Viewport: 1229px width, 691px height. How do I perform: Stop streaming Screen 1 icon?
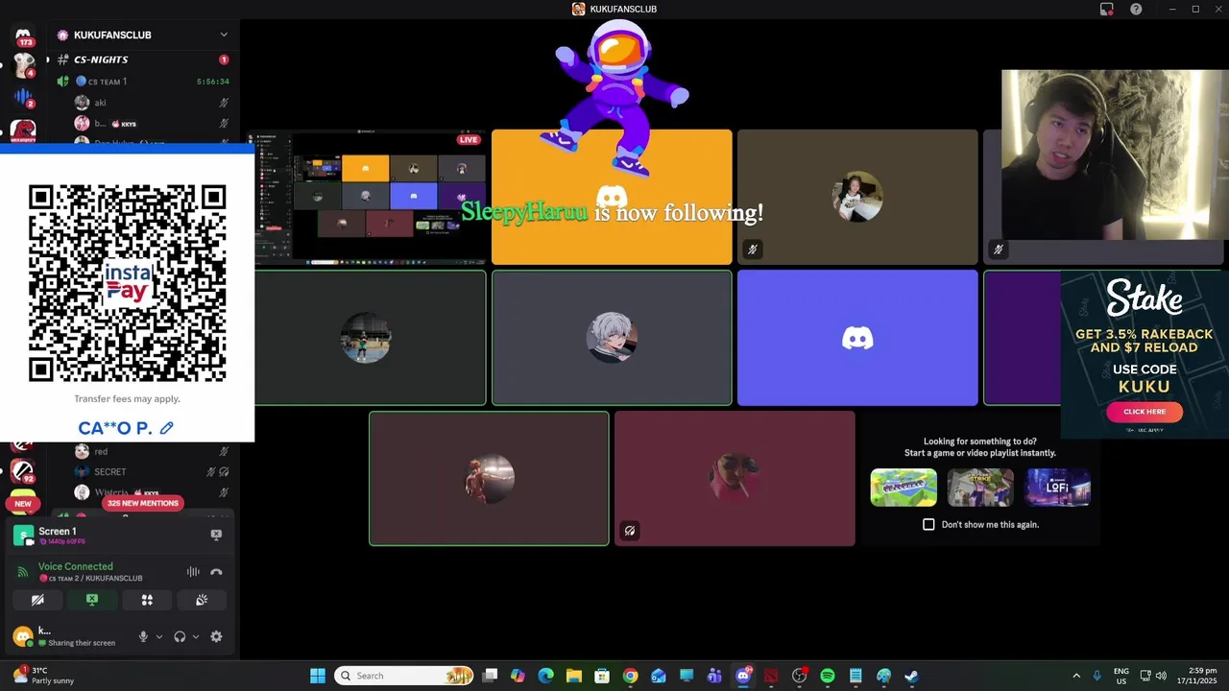216,535
